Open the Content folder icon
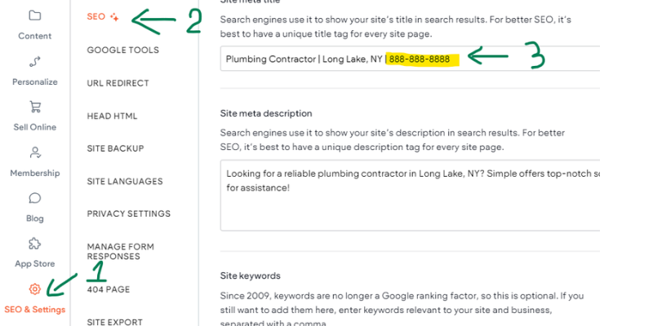The width and height of the screenshot is (653, 326). coord(34,15)
